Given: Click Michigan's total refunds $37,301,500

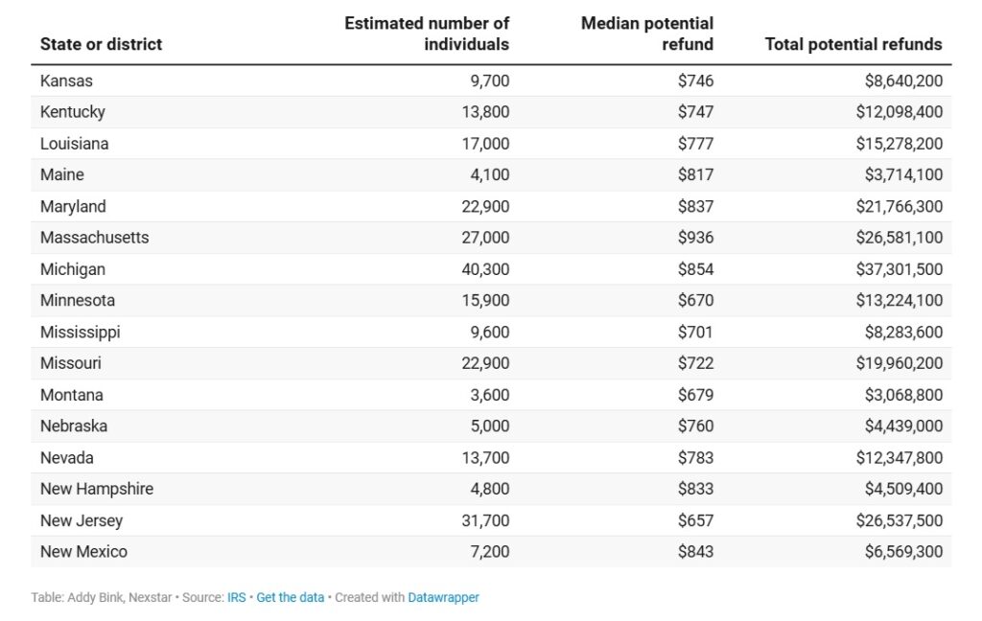Looking at the screenshot, I should tap(899, 269).
